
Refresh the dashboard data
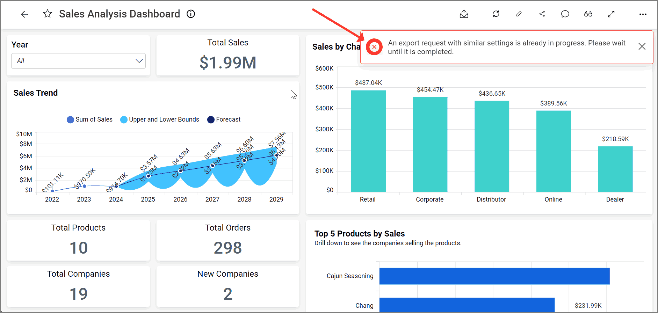(496, 14)
